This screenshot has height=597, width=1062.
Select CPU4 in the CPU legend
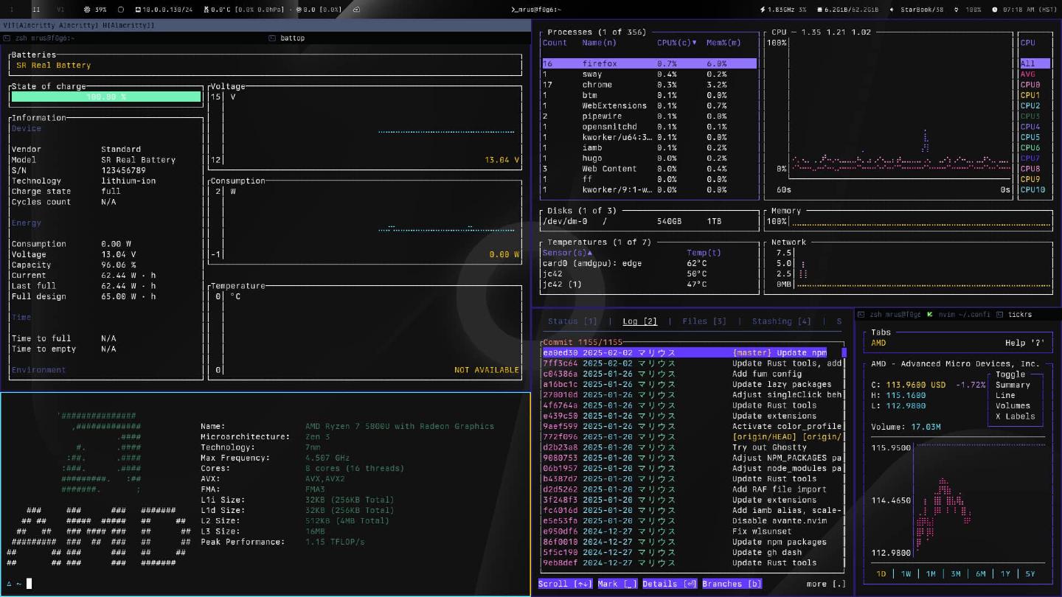coord(1030,127)
